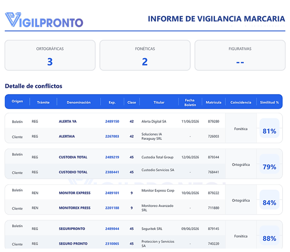Click the Origen column header

pos(17,101)
